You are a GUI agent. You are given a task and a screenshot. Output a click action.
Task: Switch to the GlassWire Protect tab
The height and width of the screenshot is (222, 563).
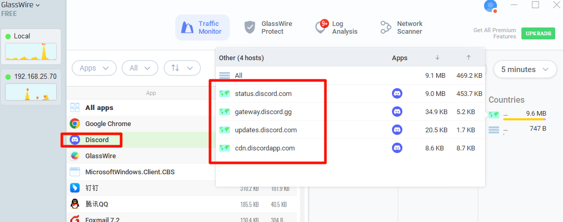[268, 27]
